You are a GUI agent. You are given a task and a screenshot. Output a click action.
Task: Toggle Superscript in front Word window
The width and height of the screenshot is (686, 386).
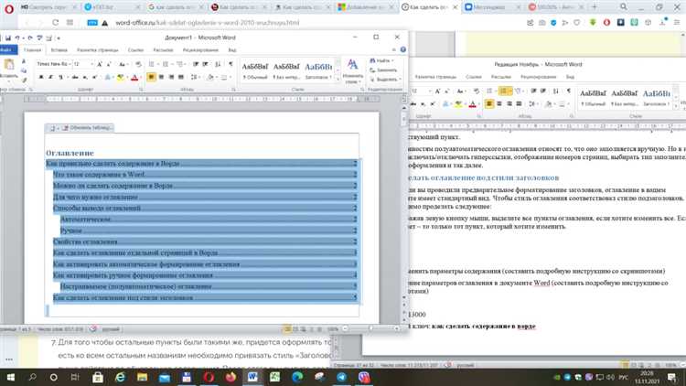pos(94,78)
